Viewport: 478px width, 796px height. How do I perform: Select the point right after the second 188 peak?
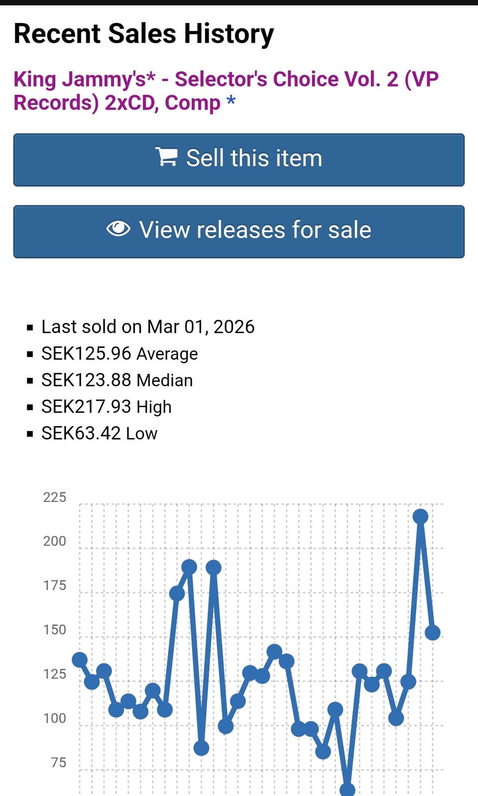click(226, 726)
